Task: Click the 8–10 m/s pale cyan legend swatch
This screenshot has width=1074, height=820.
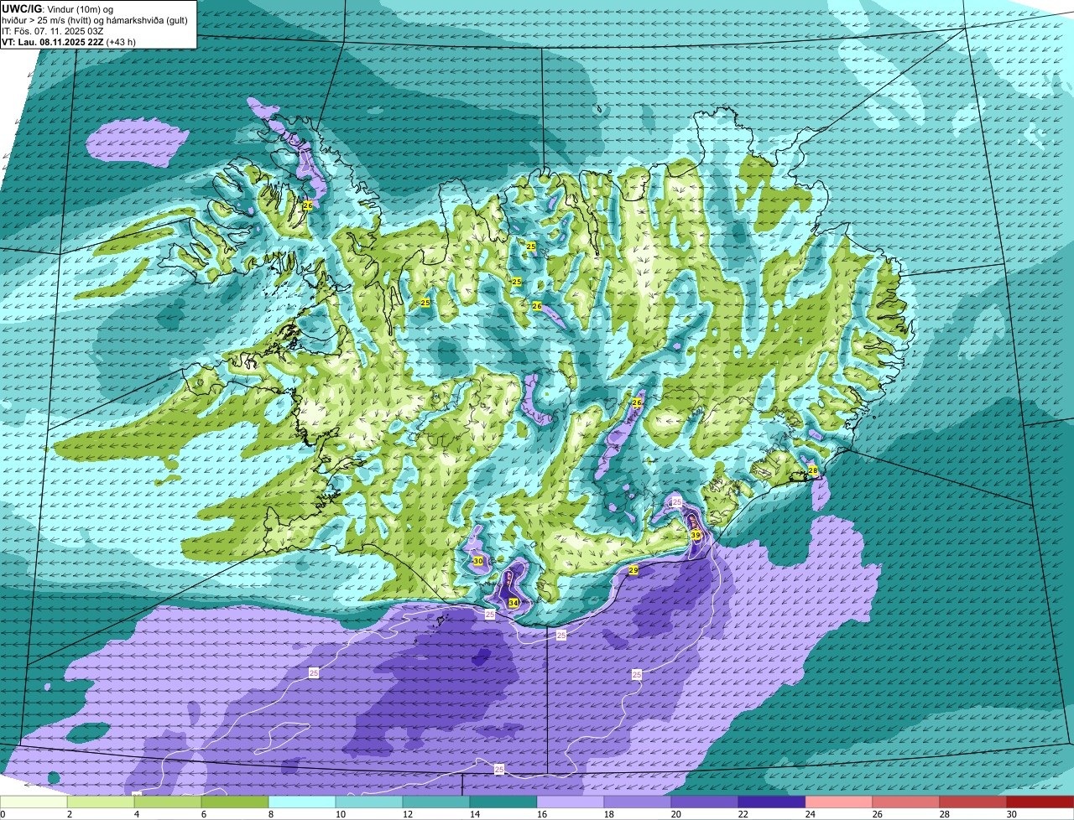Action: (302, 802)
